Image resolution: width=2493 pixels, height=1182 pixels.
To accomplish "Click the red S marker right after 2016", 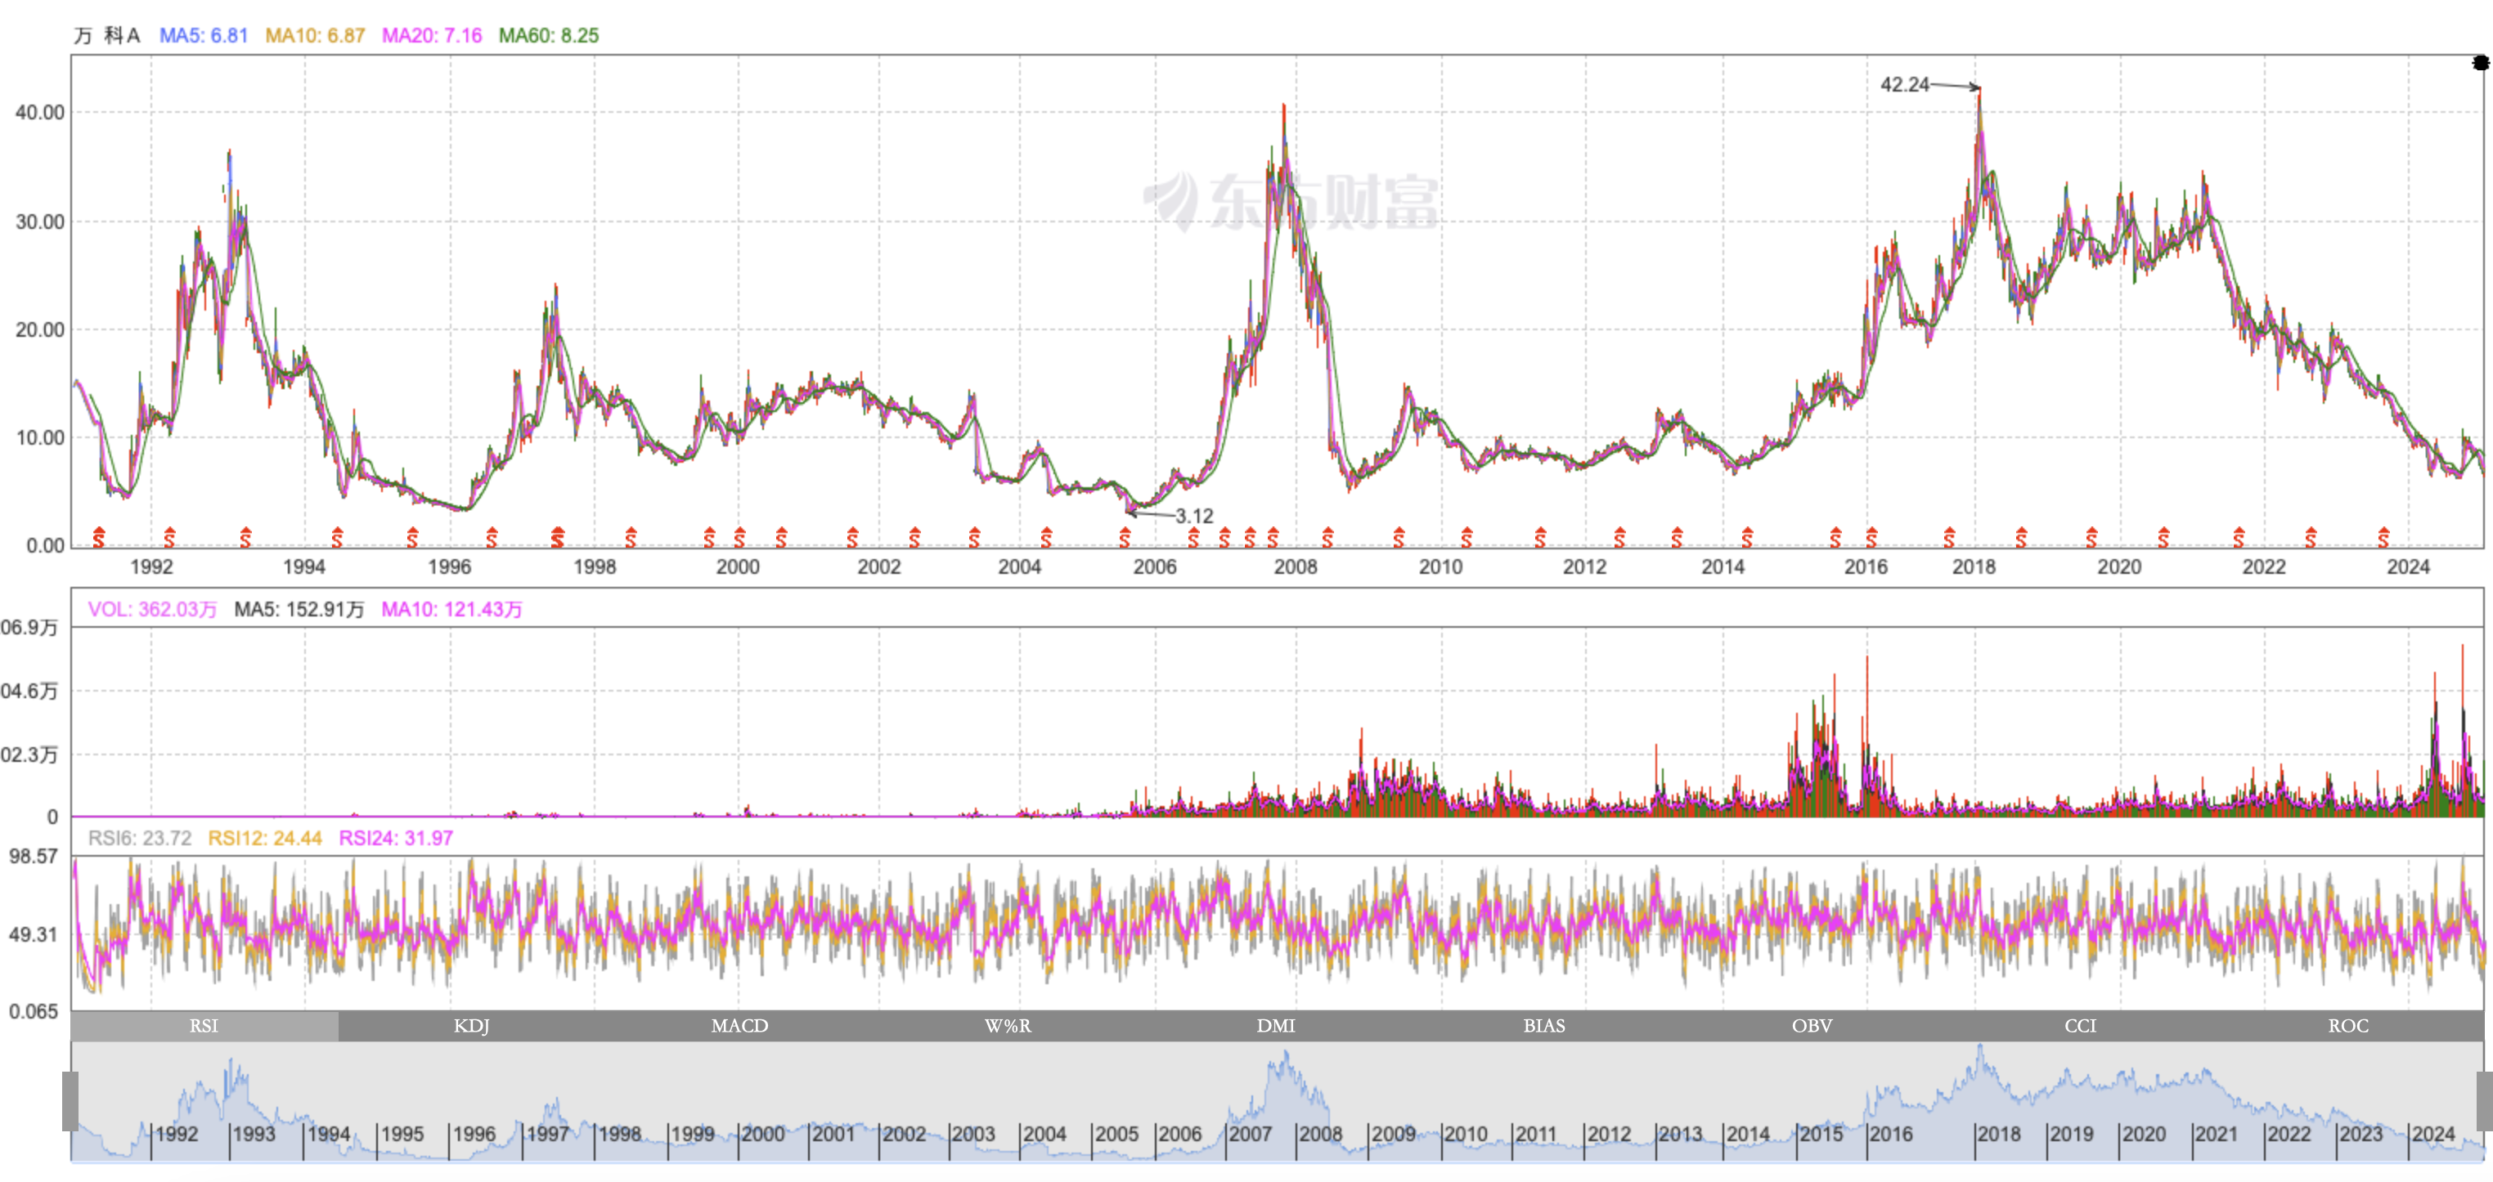I will click(1871, 537).
